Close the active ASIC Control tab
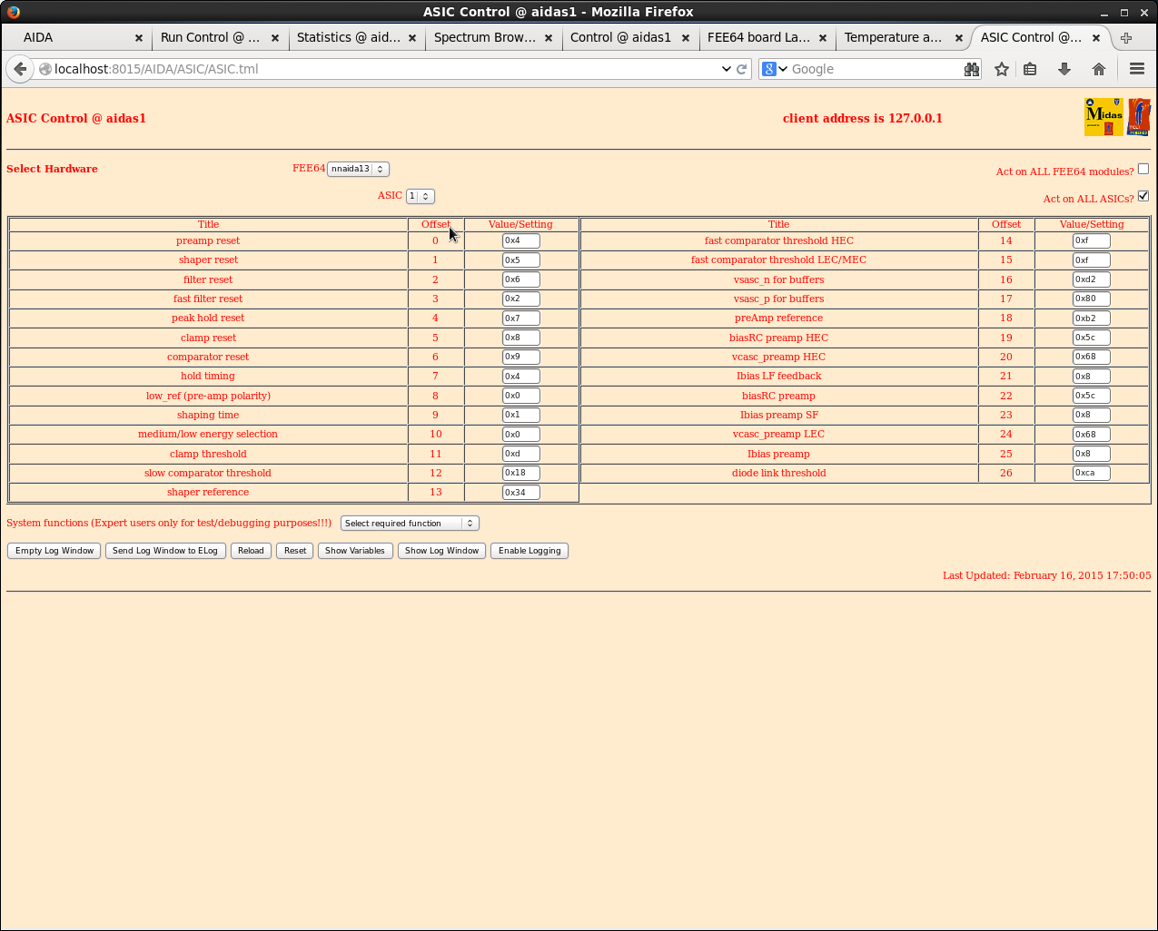Screen dimensions: 1158x931 point(1096,38)
